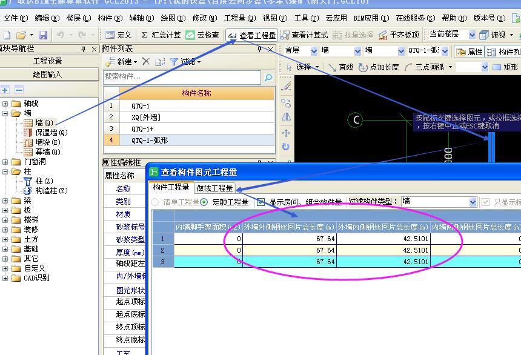
Task: Open 文件(F) menu
Action: 16,18
